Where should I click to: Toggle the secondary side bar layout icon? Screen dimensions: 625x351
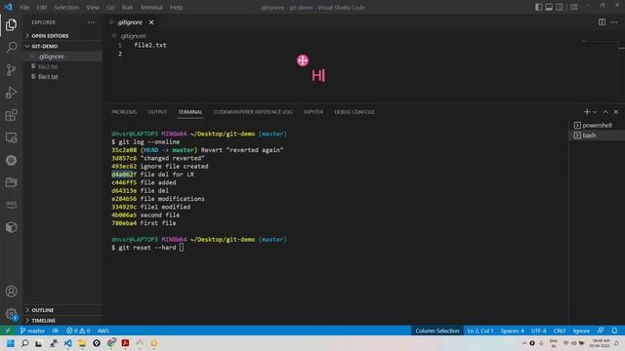coord(560,7)
